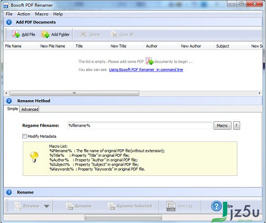The height and width of the screenshot is (223, 266).
Task: Open the command line usage link
Action: (x=146, y=69)
